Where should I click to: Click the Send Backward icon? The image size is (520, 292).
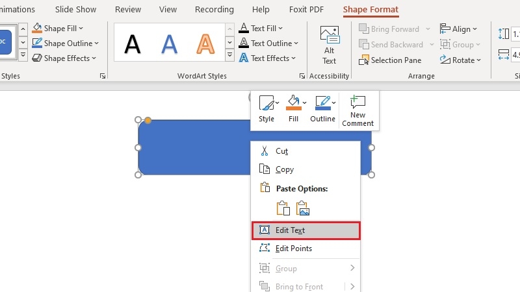point(364,44)
